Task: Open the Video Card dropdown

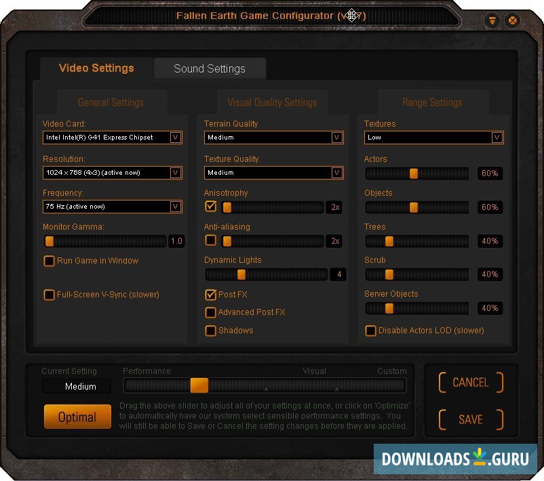Action: [113, 138]
